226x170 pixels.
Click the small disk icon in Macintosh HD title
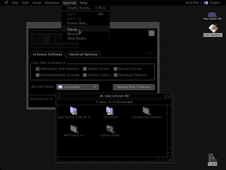click(102, 96)
